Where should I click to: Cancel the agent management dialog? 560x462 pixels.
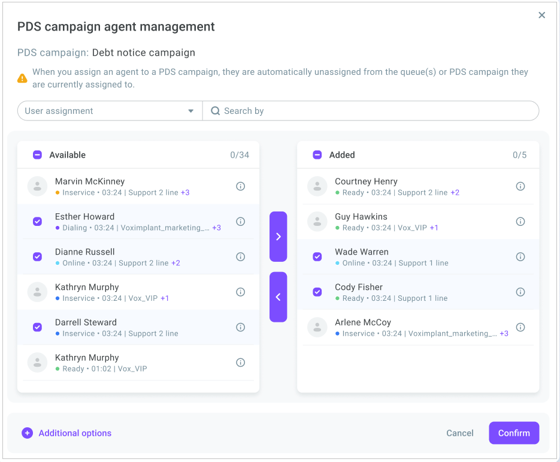pyautogui.click(x=459, y=433)
